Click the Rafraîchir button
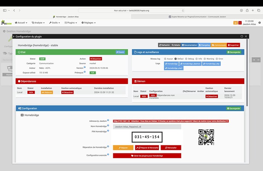The height and width of the screenshot is (171, 263). [x=164, y=45]
